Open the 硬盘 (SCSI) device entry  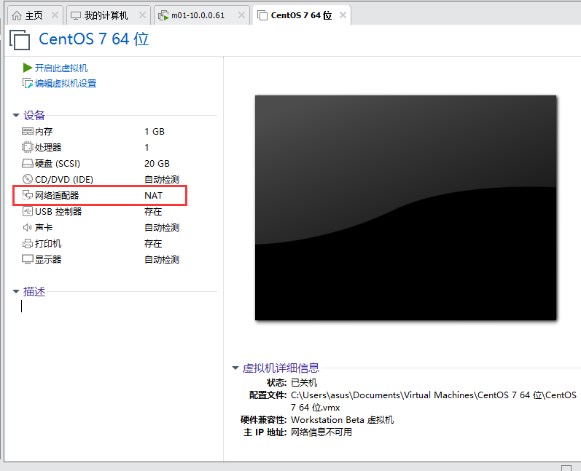click(58, 164)
